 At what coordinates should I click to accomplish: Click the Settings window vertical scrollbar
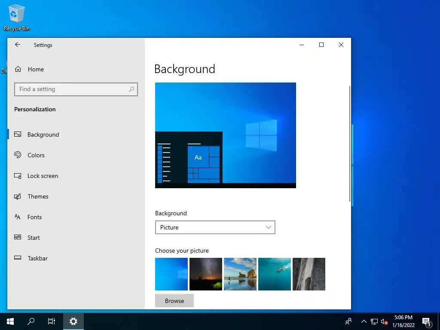pyautogui.click(x=350, y=144)
